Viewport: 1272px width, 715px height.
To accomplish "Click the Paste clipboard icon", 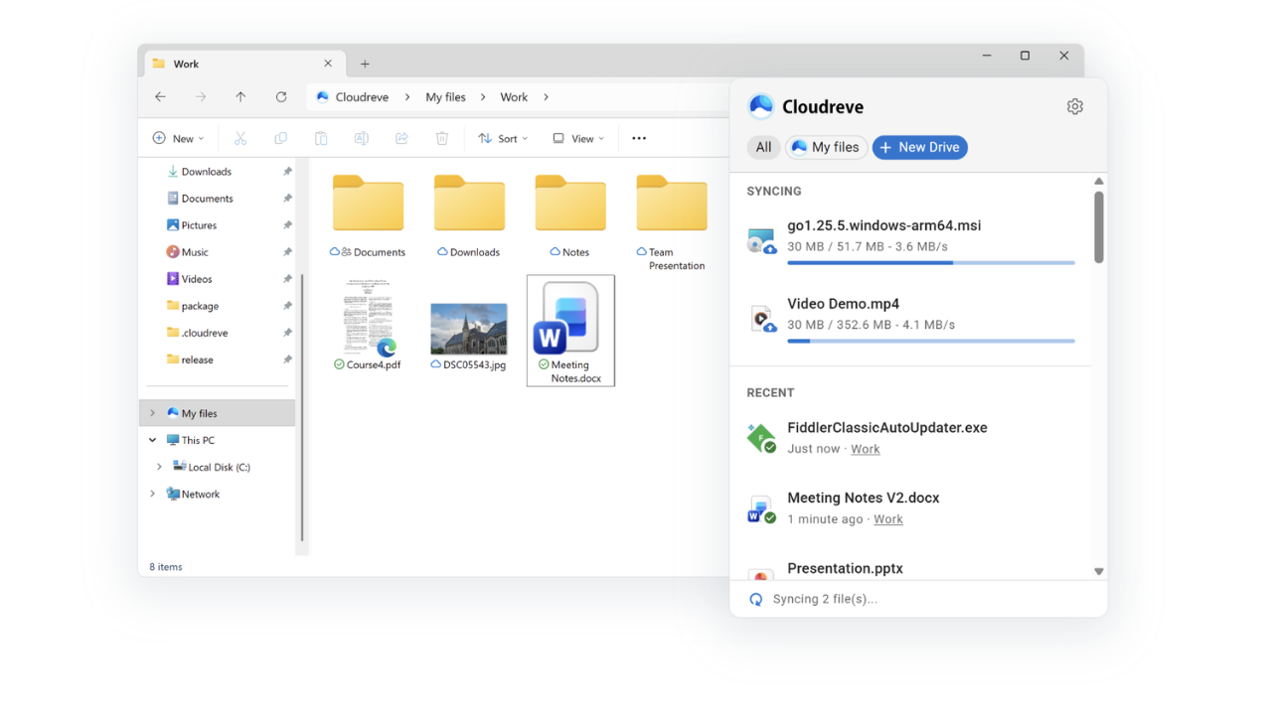I will click(x=321, y=138).
